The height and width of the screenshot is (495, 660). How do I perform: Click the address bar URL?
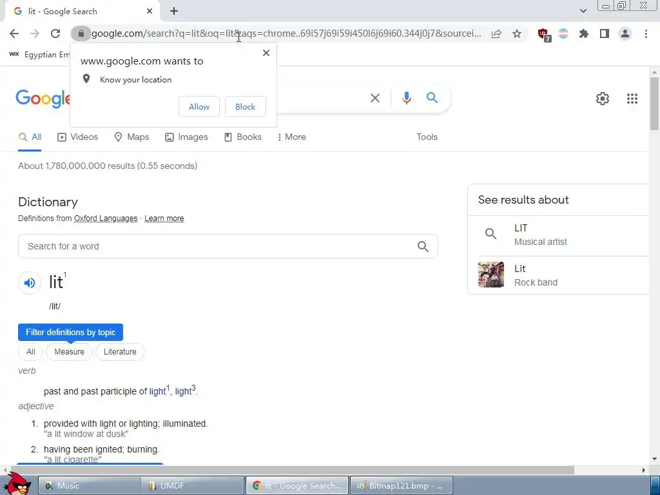click(x=286, y=34)
